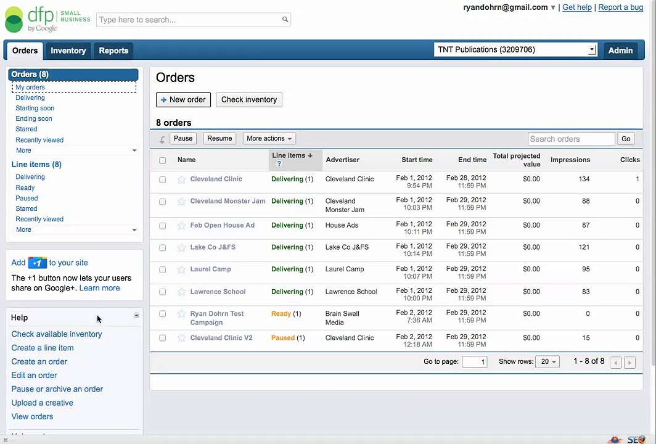The height and width of the screenshot is (444, 656).
Task: Toggle the select-all orders checkbox
Action: click(x=162, y=160)
